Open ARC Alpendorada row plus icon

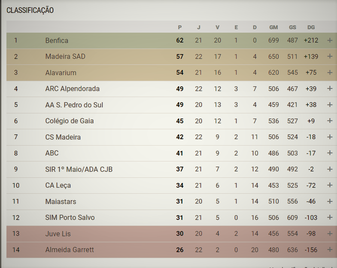330,88
